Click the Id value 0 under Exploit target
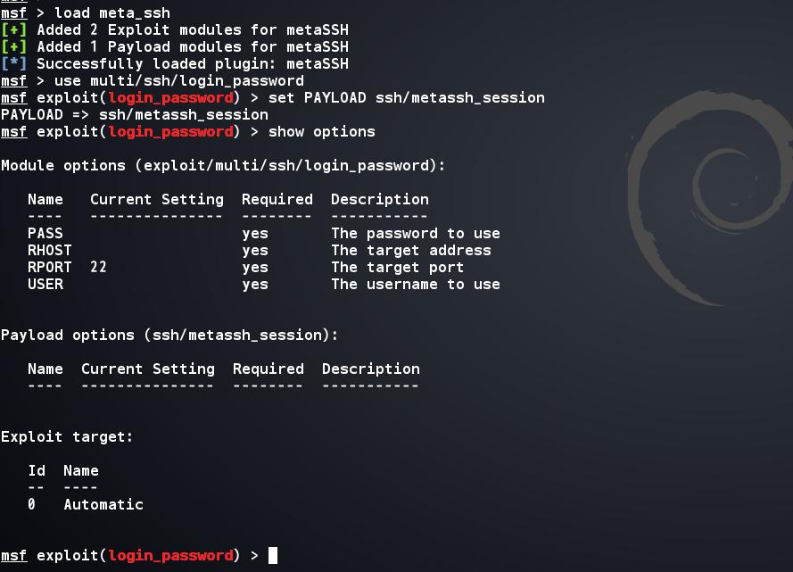Image resolution: width=793 pixels, height=572 pixels. [31, 504]
